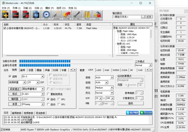Click the 输出路径 input field

[127, 17]
